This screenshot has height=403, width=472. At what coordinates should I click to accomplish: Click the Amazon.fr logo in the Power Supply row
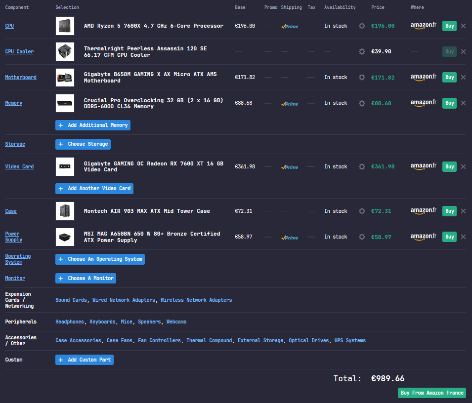(x=423, y=237)
